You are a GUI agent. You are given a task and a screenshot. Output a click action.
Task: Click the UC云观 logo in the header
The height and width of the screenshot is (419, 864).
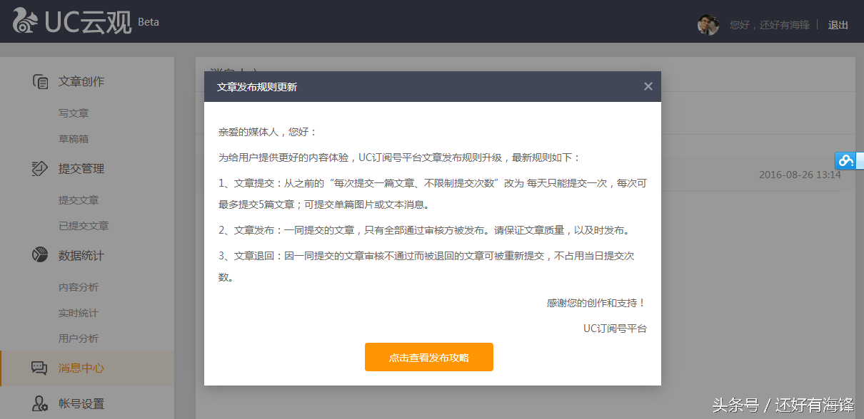71,21
